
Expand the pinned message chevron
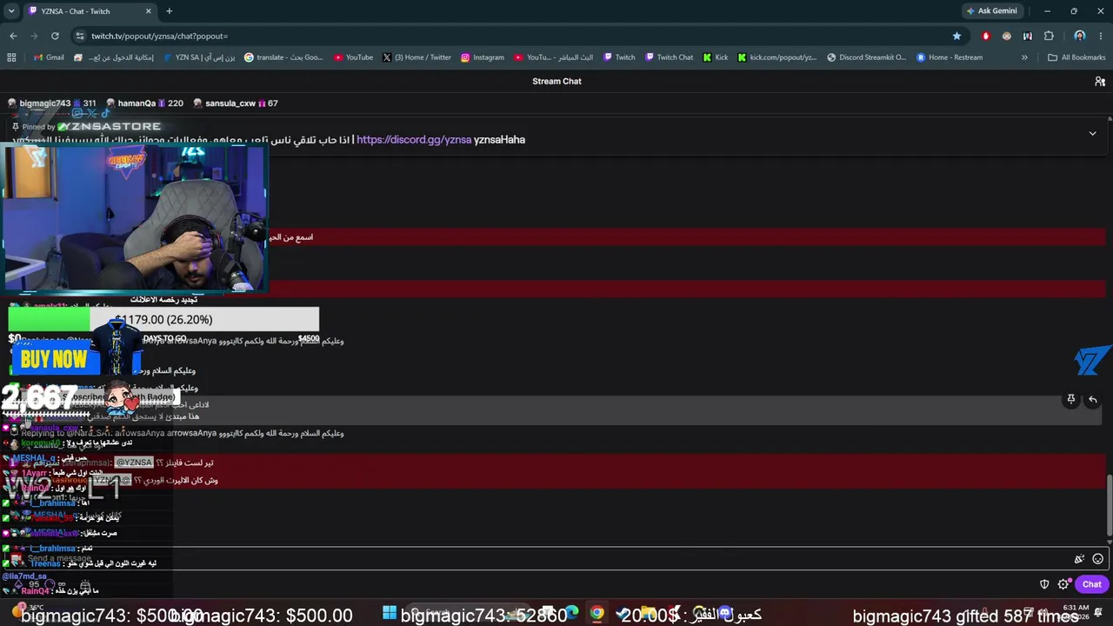(x=1092, y=133)
